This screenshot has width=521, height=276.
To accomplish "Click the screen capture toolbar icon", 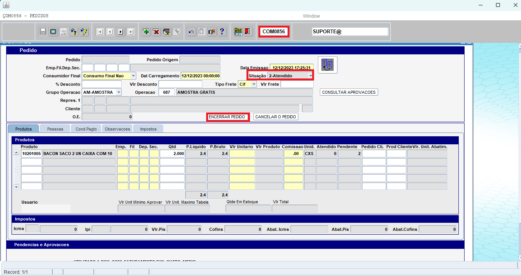I will point(53,32).
